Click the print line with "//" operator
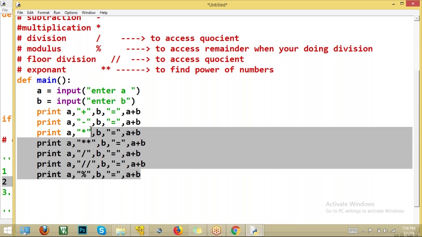The width and height of the screenshot is (422, 237). (91, 164)
